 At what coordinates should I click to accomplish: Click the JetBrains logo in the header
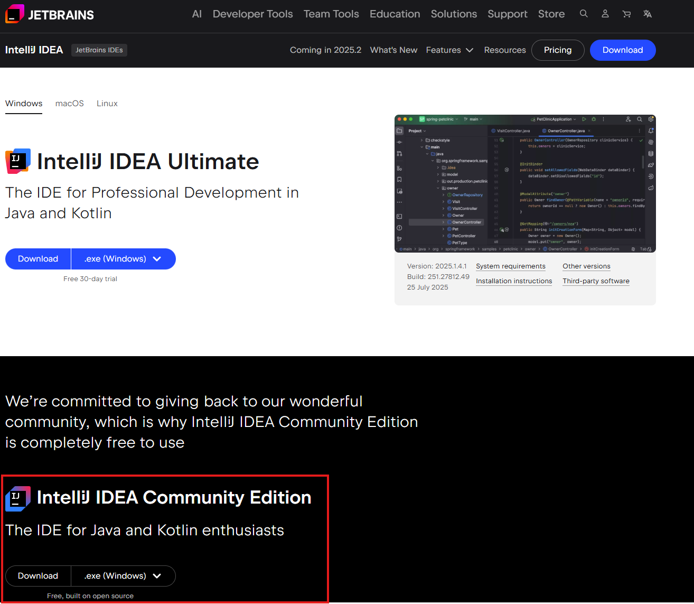[x=50, y=14]
